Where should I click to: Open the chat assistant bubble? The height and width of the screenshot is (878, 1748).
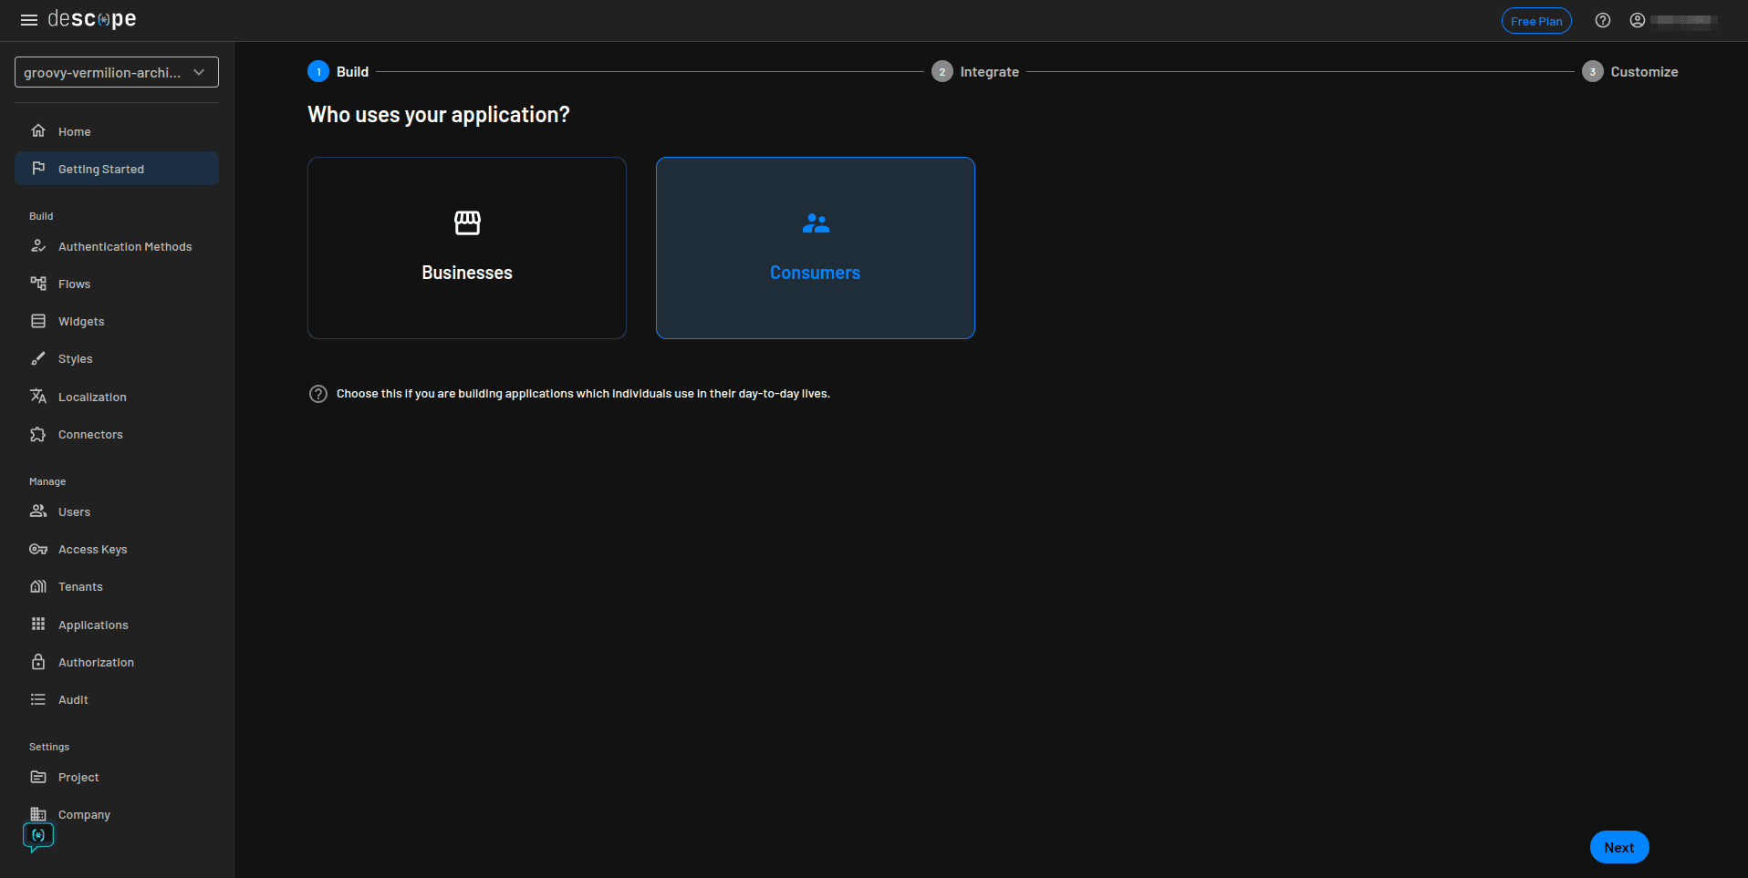click(37, 835)
